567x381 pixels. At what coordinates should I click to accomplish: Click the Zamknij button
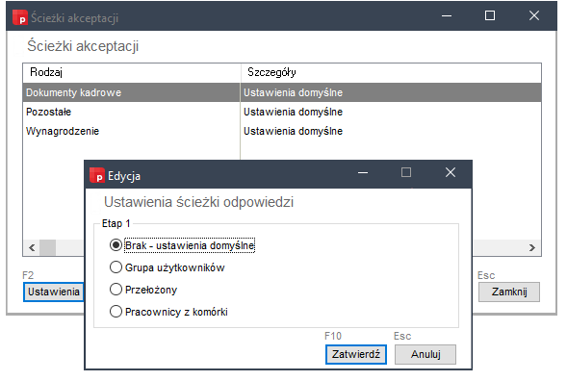509,292
